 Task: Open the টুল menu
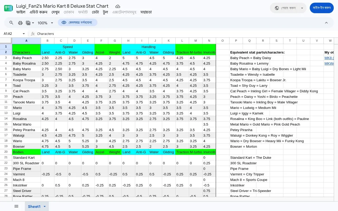105,12
